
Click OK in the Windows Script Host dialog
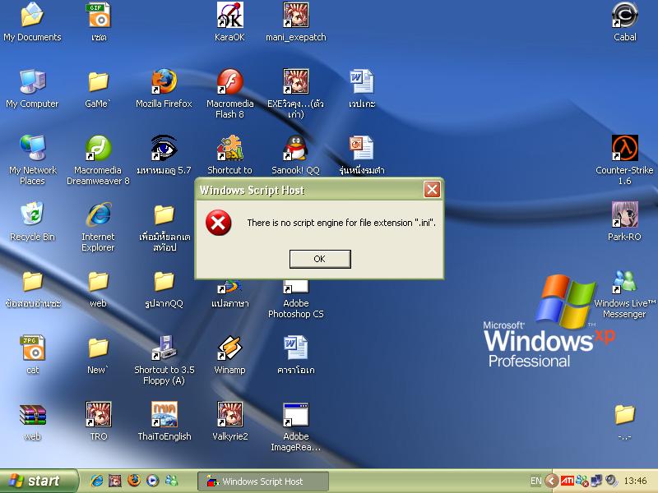coord(320,259)
